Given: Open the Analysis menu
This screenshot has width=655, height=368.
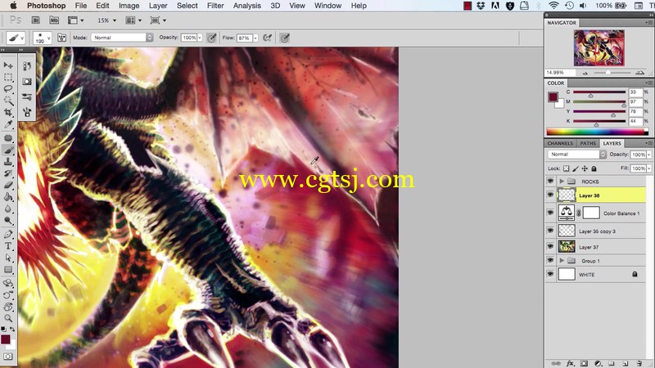Looking at the screenshot, I should (247, 6).
